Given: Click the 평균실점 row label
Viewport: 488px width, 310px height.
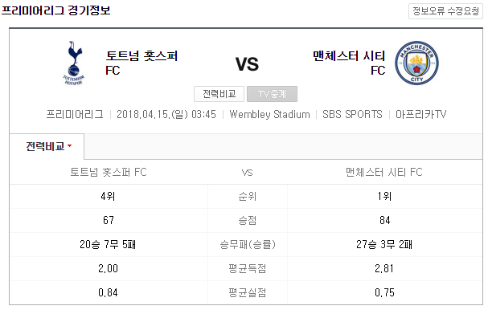Looking at the screenshot, I should [248, 292].
